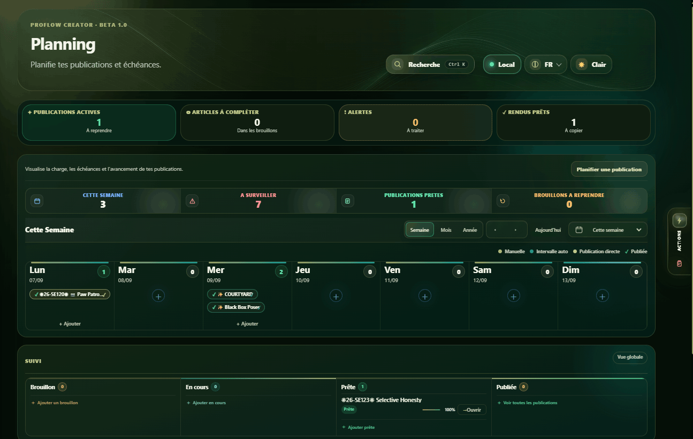Switch theme with the Clair toggle

(x=591, y=64)
